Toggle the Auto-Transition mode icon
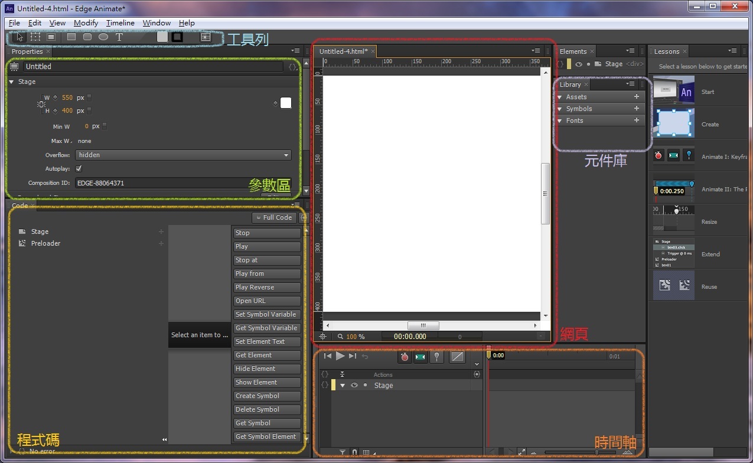Image resolution: width=753 pixels, height=463 pixels. 420,357
